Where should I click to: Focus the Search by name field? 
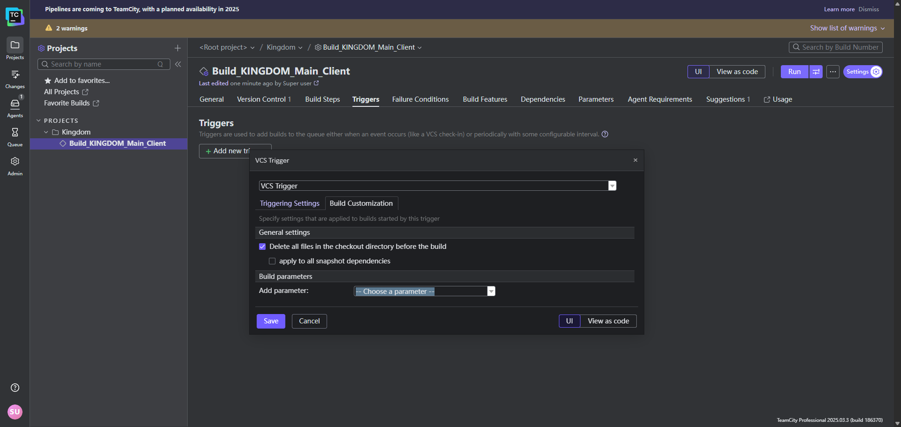pos(104,64)
